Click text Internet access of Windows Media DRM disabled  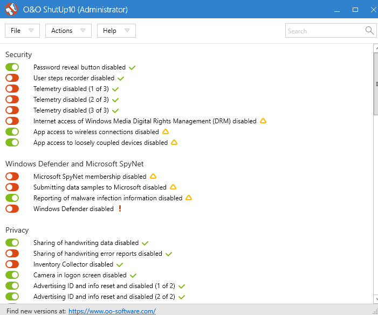[145, 121]
